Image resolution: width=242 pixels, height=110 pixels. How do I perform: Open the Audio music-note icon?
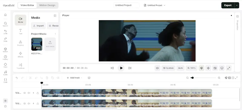click(5, 73)
